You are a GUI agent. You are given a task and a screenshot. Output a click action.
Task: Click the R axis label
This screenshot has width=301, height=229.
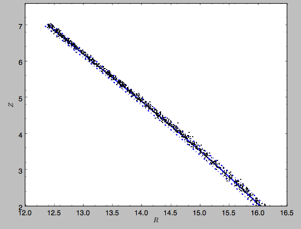pos(156,220)
